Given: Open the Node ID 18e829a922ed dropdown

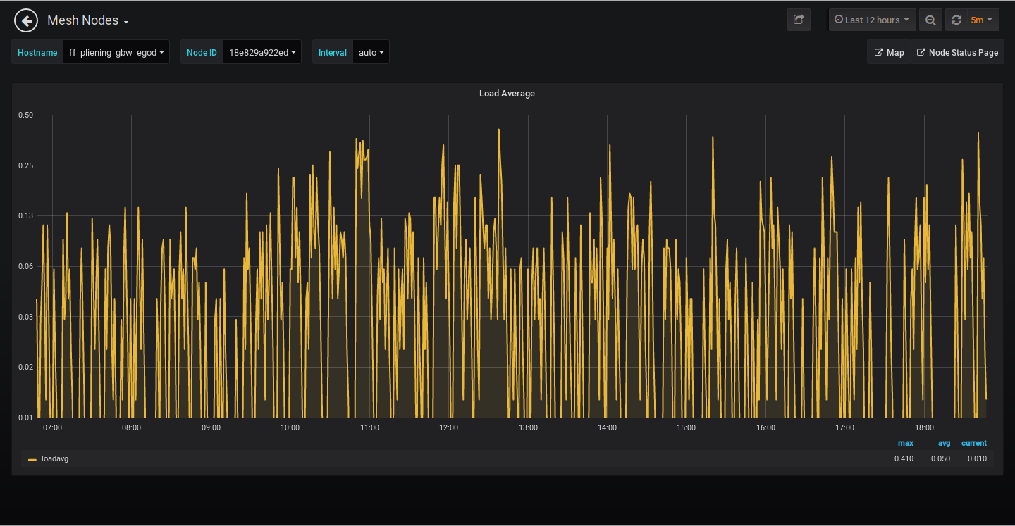Looking at the screenshot, I should [262, 52].
